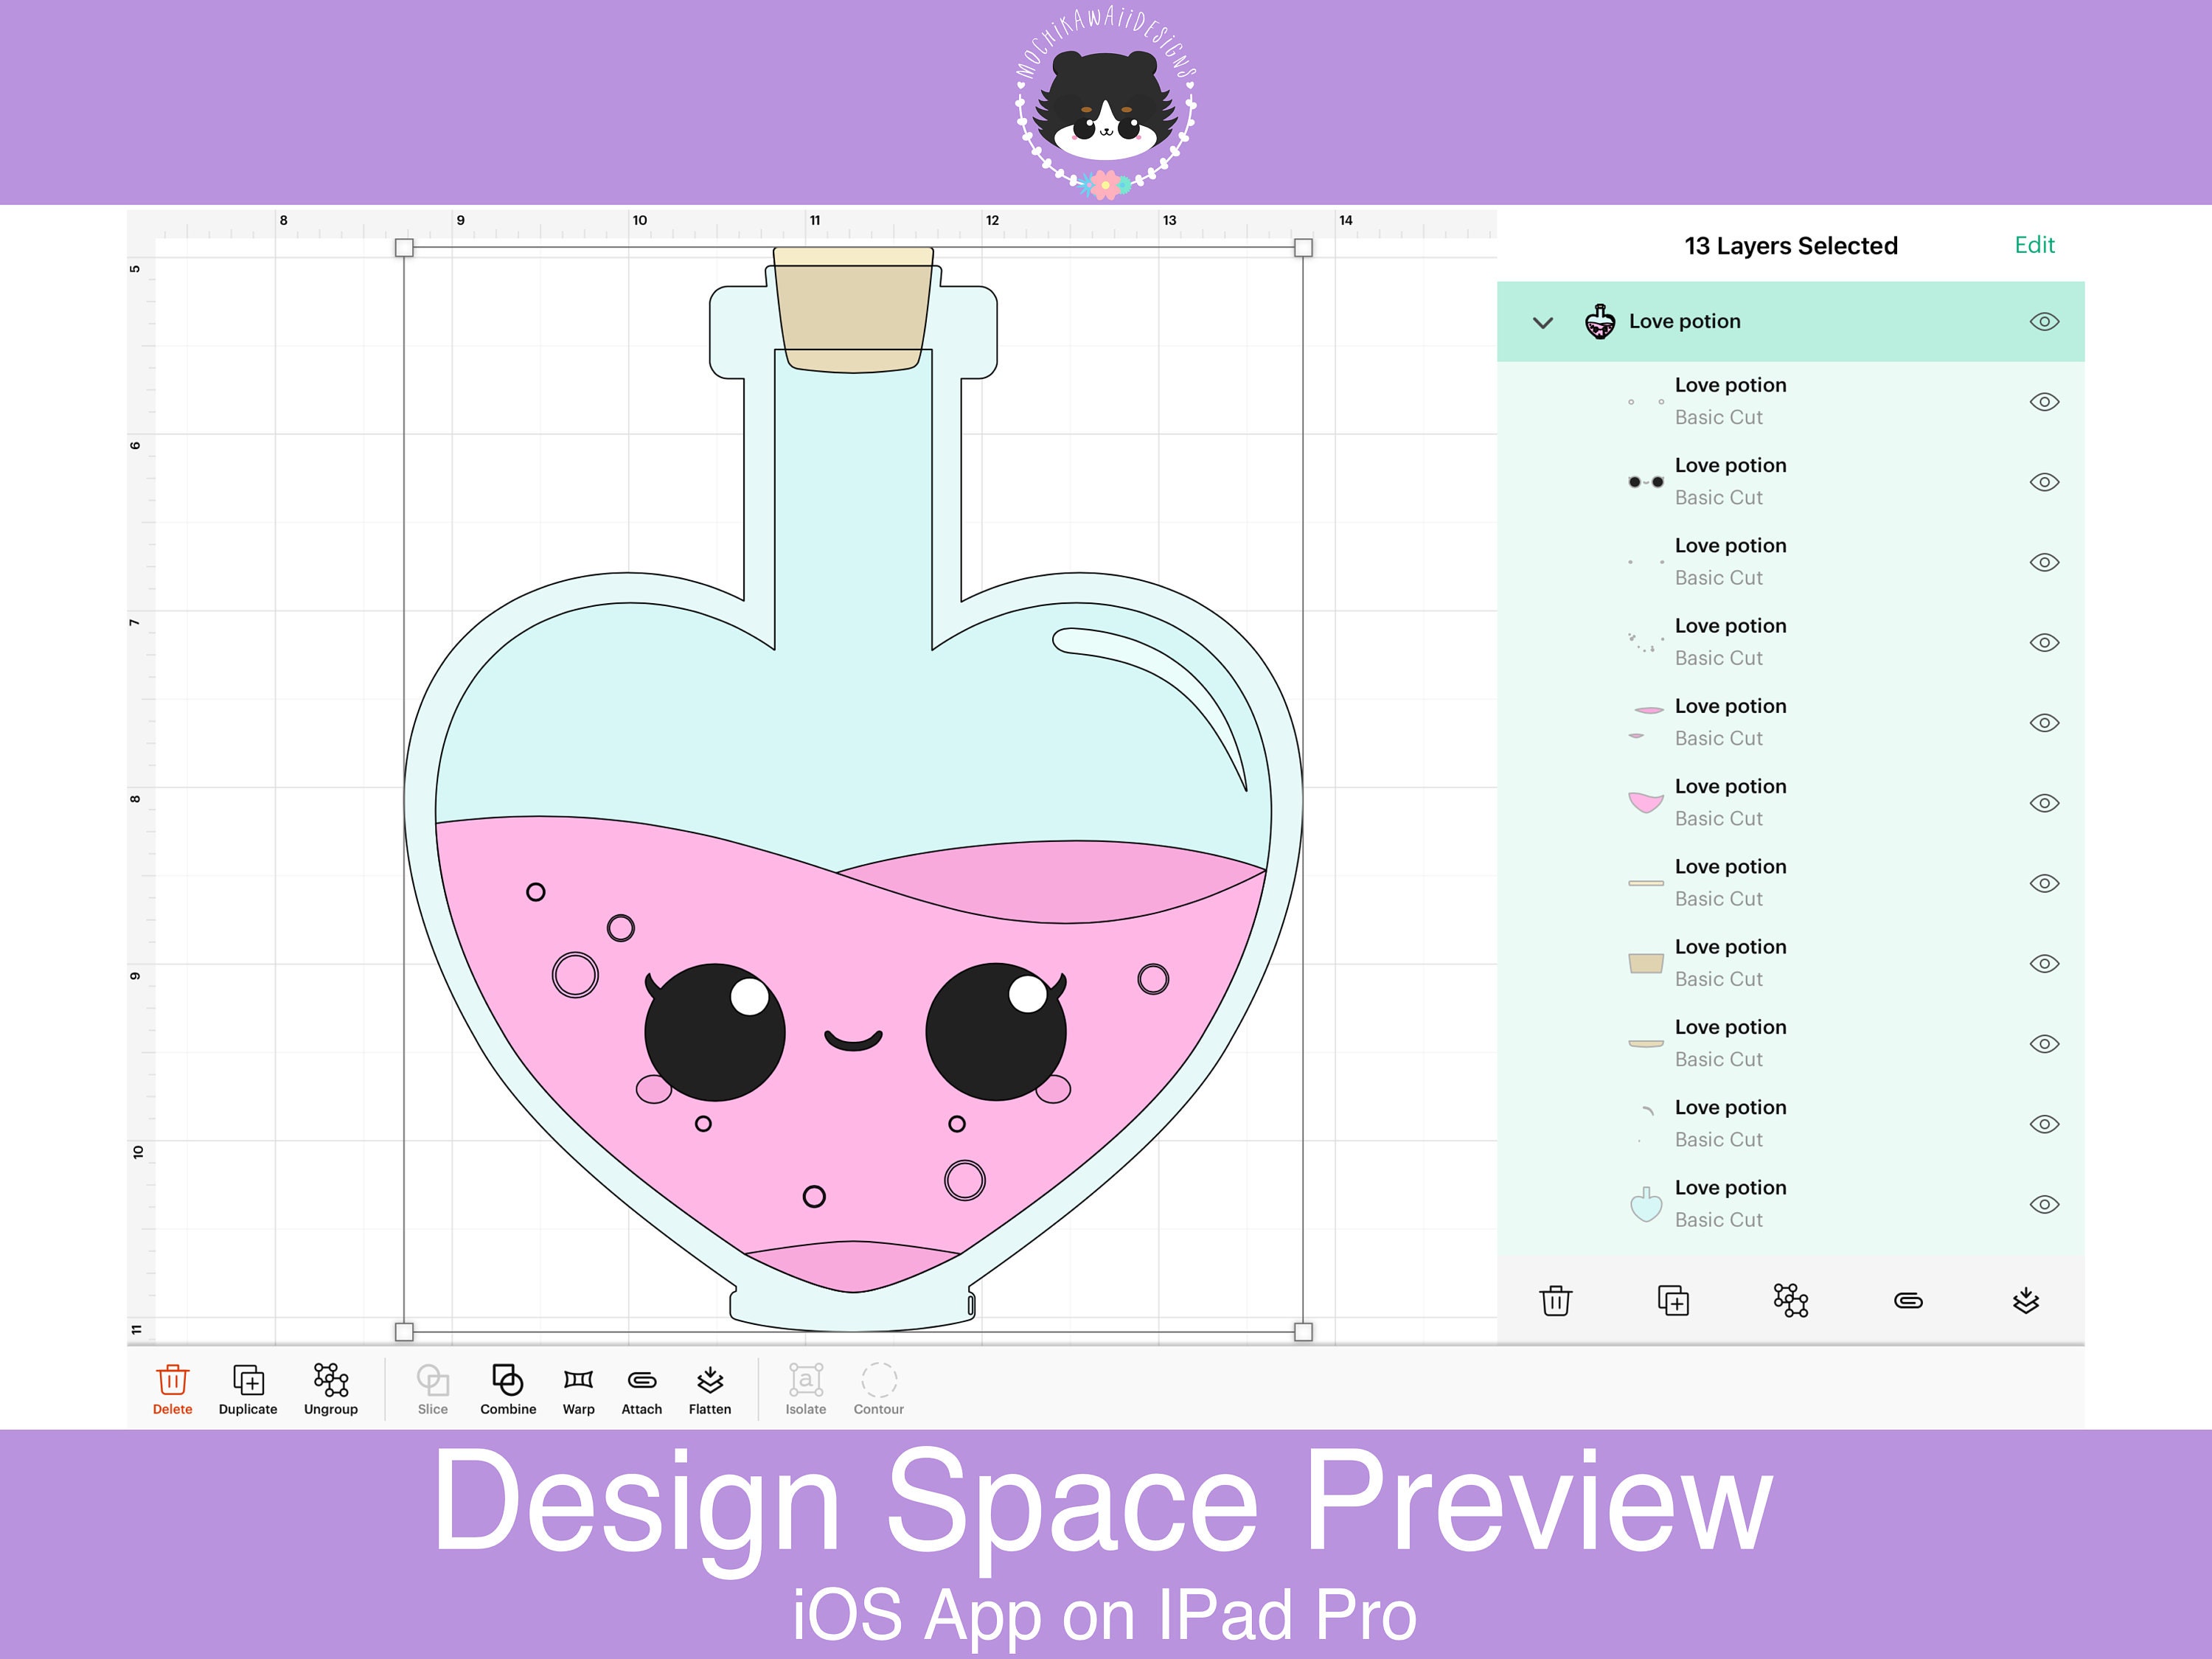Apply the Warp tool
The width and height of the screenshot is (2212, 1659).
pyautogui.click(x=577, y=1389)
